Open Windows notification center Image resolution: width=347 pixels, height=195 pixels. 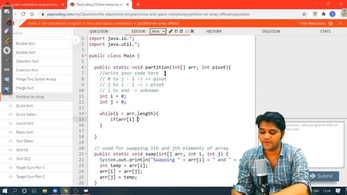coord(338,191)
